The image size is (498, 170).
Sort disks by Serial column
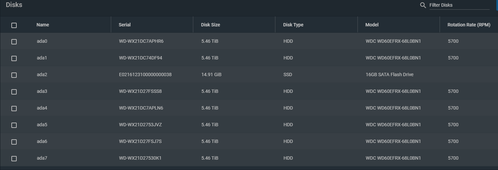[x=124, y=25]
